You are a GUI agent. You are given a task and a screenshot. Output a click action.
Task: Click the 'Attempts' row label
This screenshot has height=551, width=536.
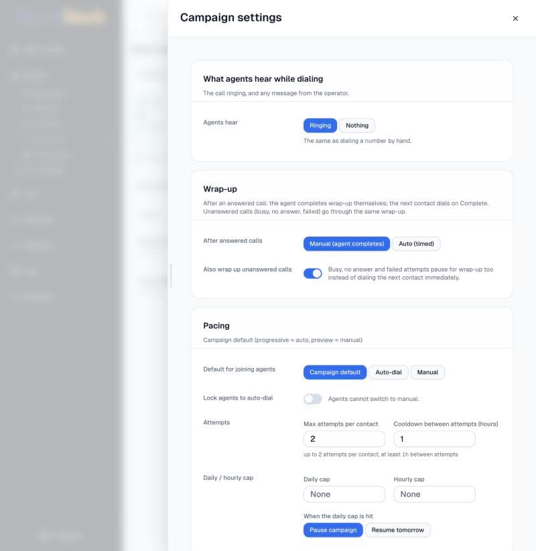point(216,422)
